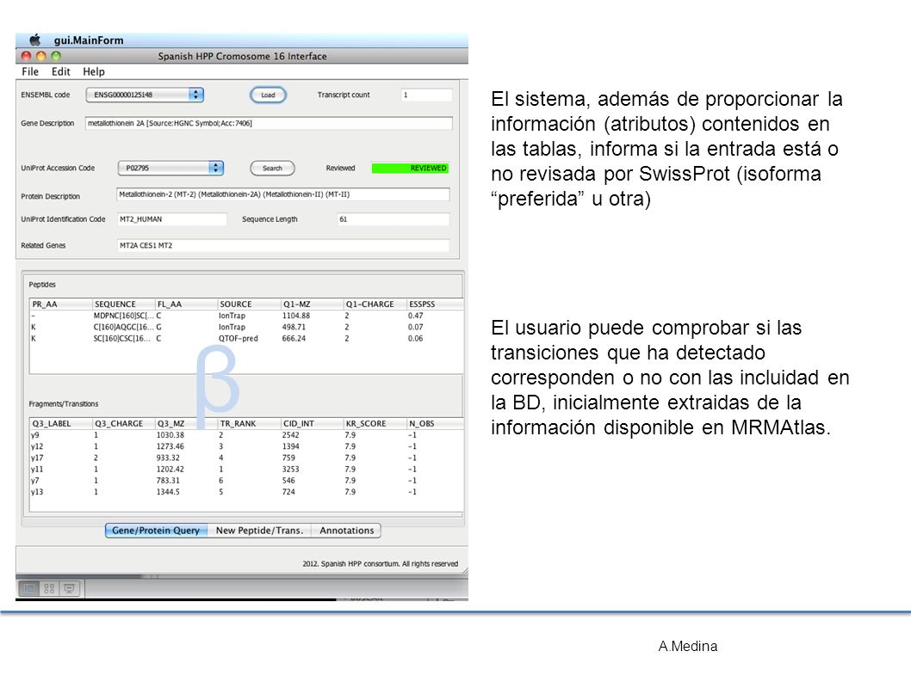Sort peptides by ESSPSS column header

[435, 304]
